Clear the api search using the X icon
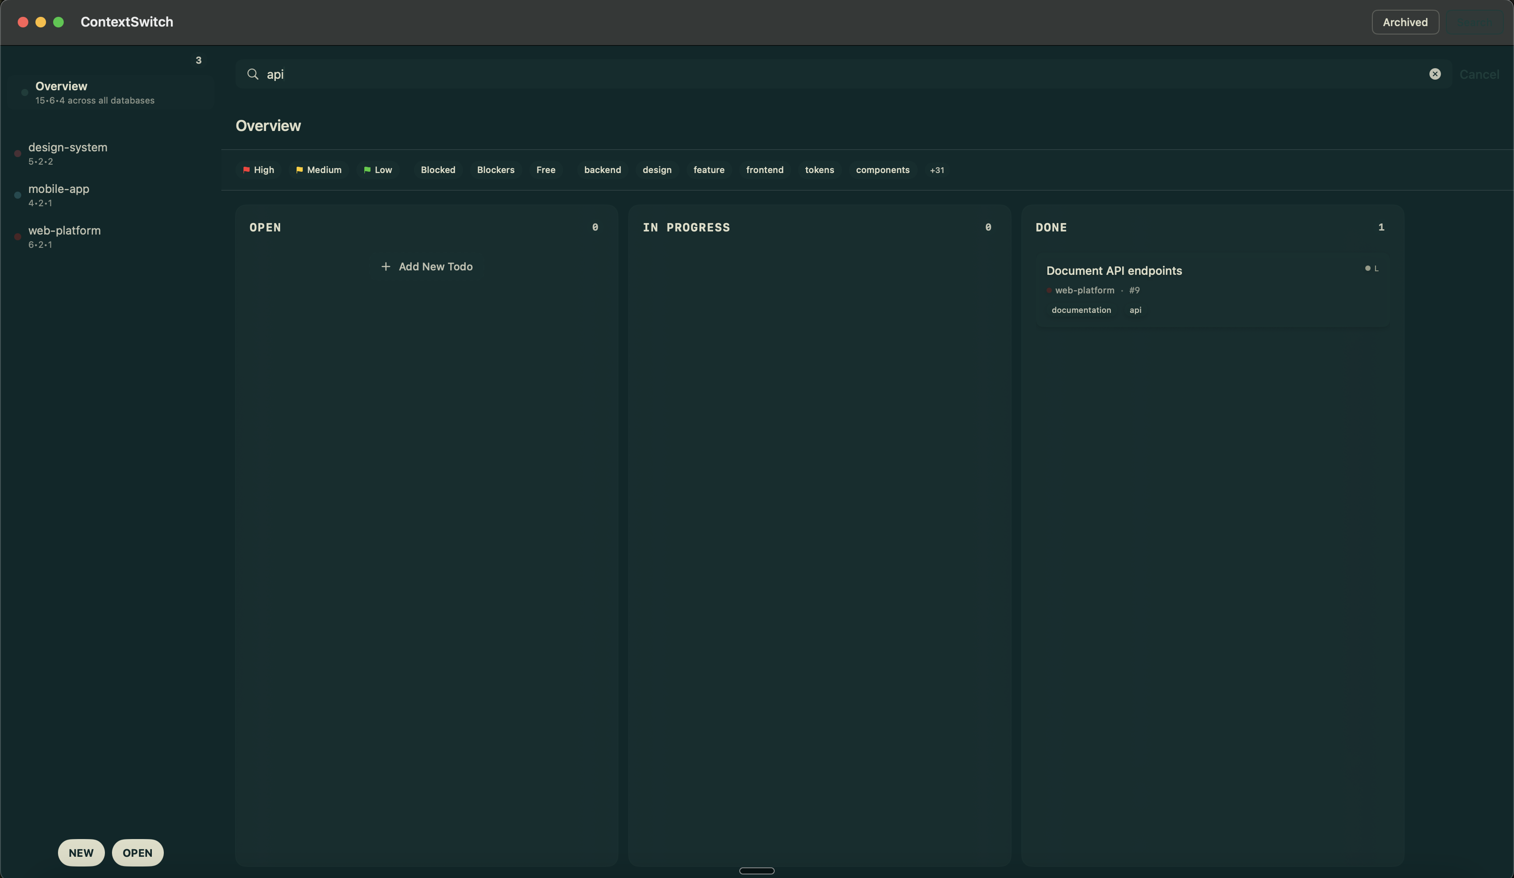Image resolution: width=1514 pixels, height=878 pixels. 1435,74
